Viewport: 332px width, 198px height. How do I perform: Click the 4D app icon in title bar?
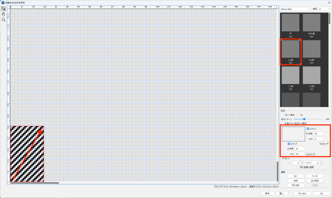pos(3,3)
